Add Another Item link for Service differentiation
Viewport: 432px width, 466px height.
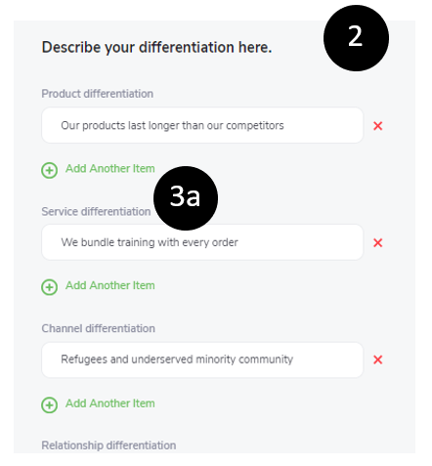pyautogui.click(x=110, y=285)
